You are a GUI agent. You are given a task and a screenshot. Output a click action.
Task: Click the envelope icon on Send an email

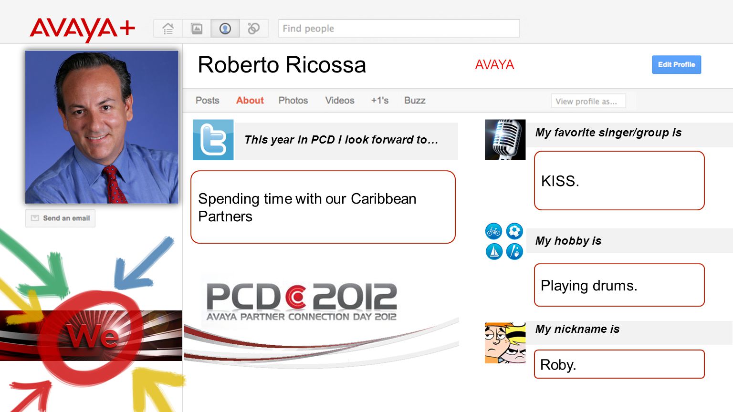pyautogui.click(x=35, y=218)
